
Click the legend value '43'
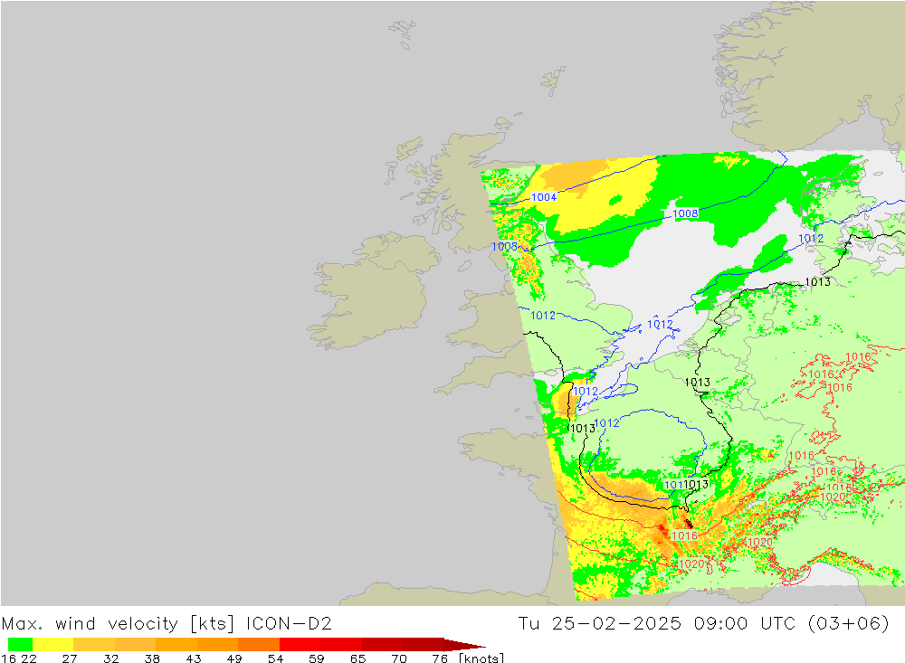(194, 658)
